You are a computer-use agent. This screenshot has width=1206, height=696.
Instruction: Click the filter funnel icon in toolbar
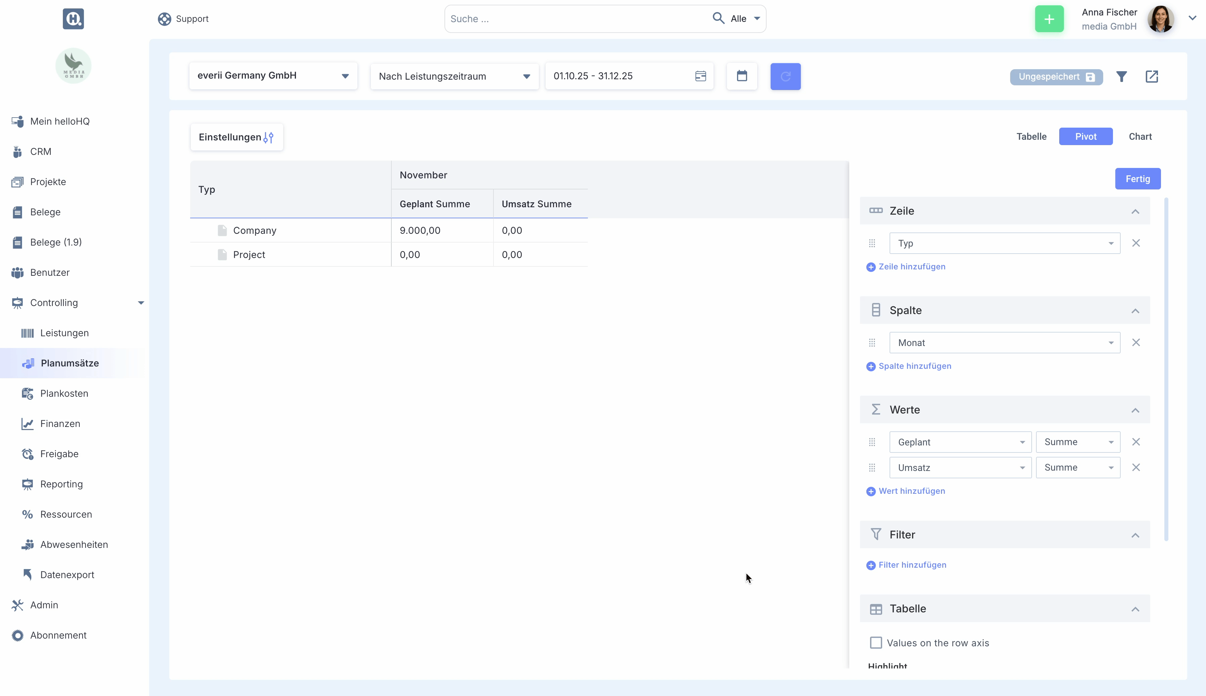[x=1121, y=77]
